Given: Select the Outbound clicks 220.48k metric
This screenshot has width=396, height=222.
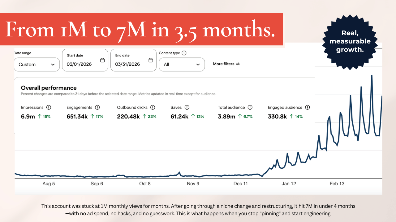Looking at the screenshot, I should point(136,112).
